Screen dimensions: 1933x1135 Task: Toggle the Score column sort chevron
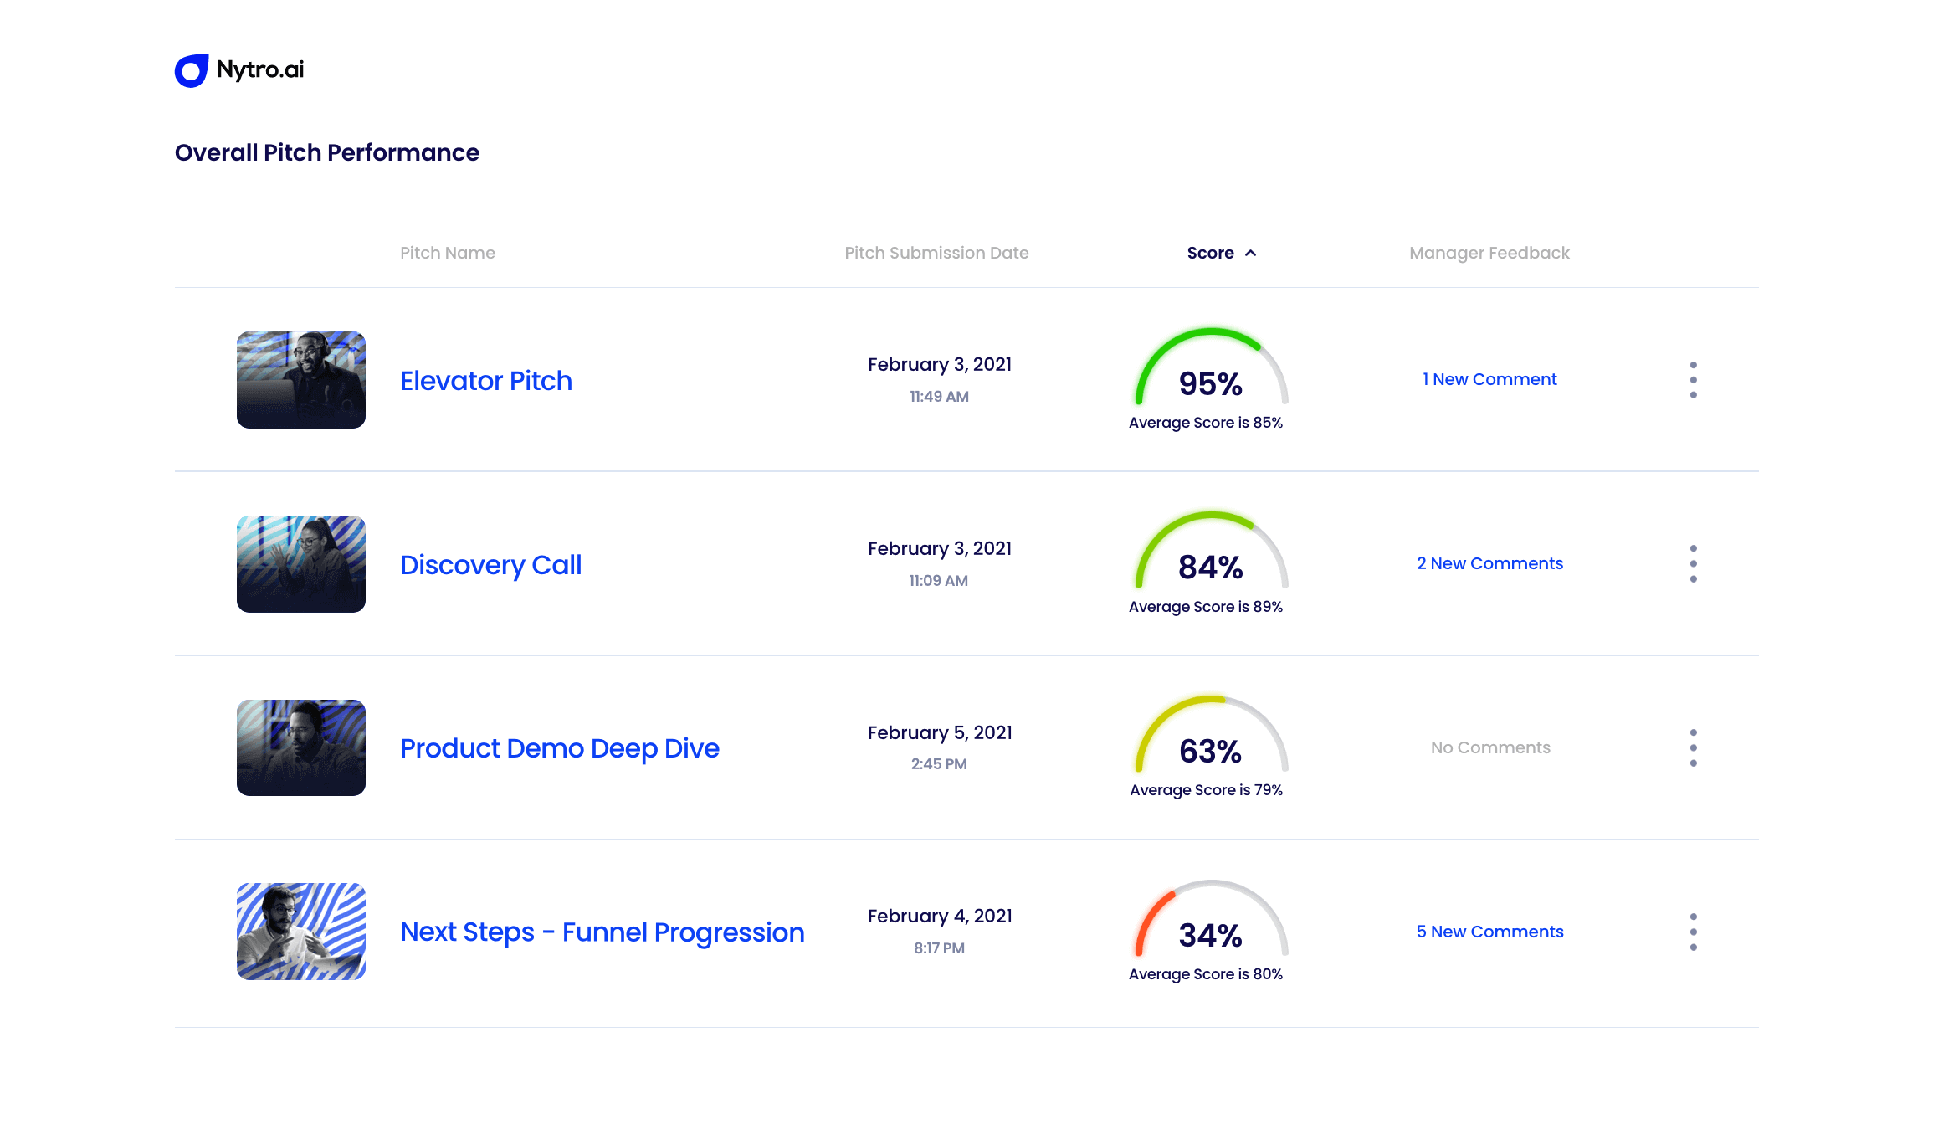pos(1250,253)
